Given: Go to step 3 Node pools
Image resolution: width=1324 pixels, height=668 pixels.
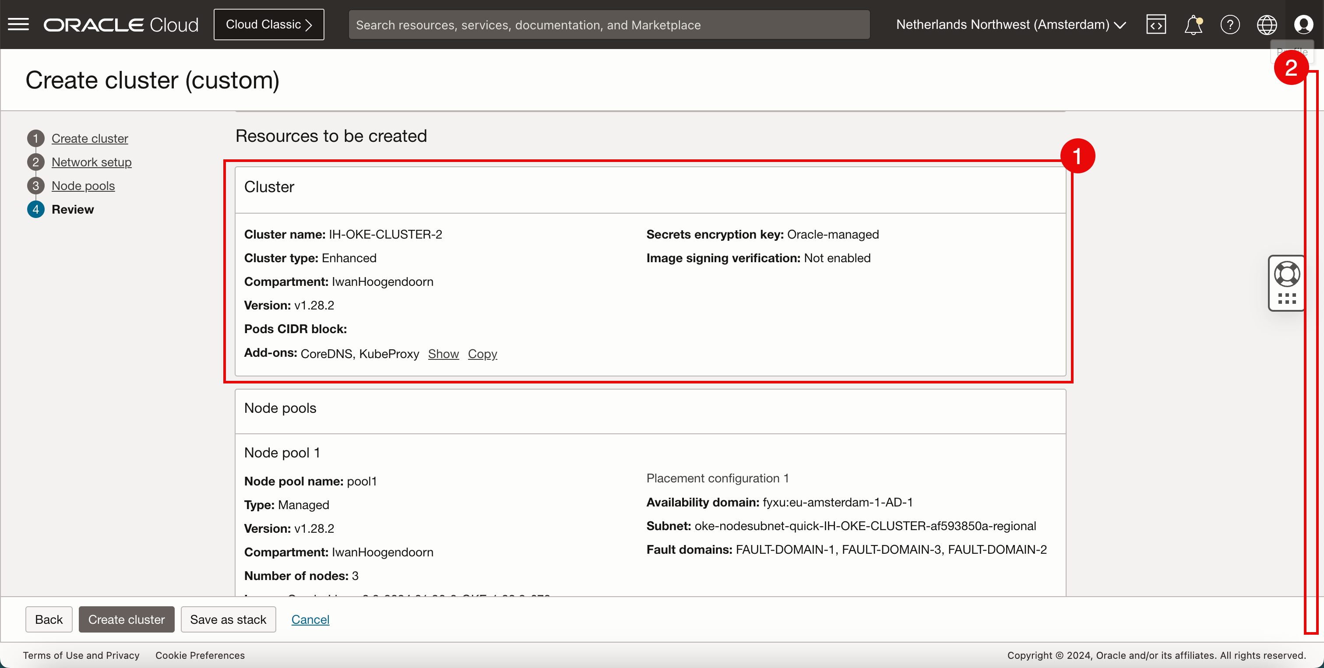Looking at the screenshot, I should (x=83, y=186).
